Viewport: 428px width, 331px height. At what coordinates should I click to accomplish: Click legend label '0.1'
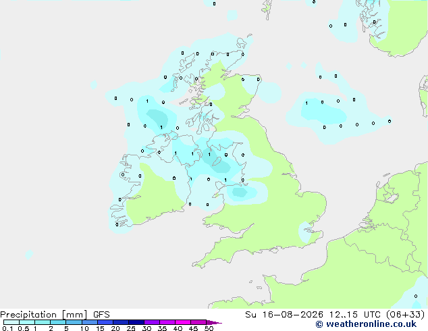(x=7, y=328)
